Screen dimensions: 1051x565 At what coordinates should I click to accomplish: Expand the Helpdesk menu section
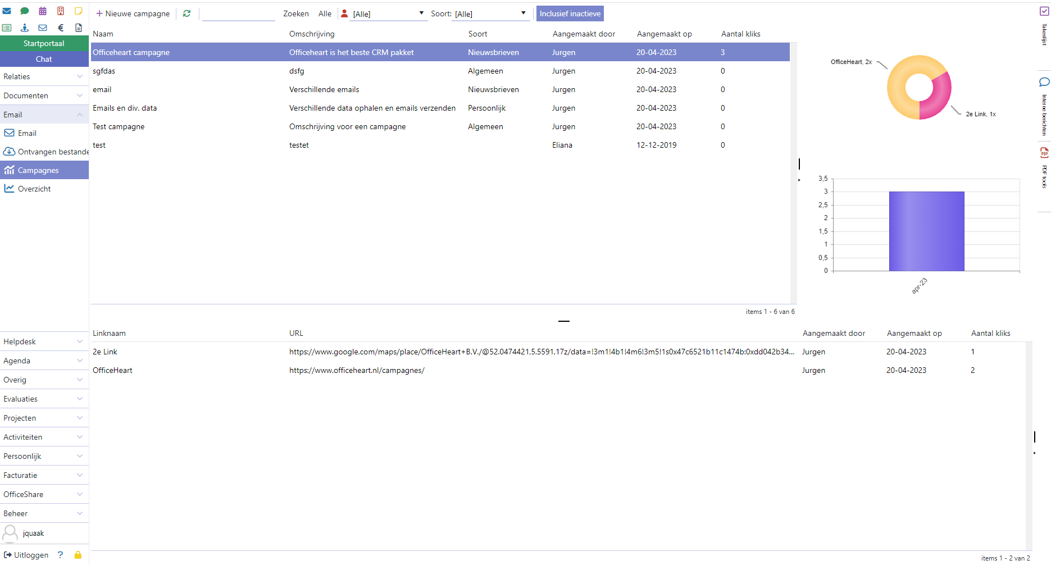[44, 341]
